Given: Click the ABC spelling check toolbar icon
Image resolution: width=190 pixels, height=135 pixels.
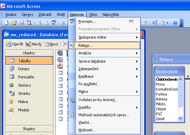Looking at the screenshot, I should tap(54, 23).
